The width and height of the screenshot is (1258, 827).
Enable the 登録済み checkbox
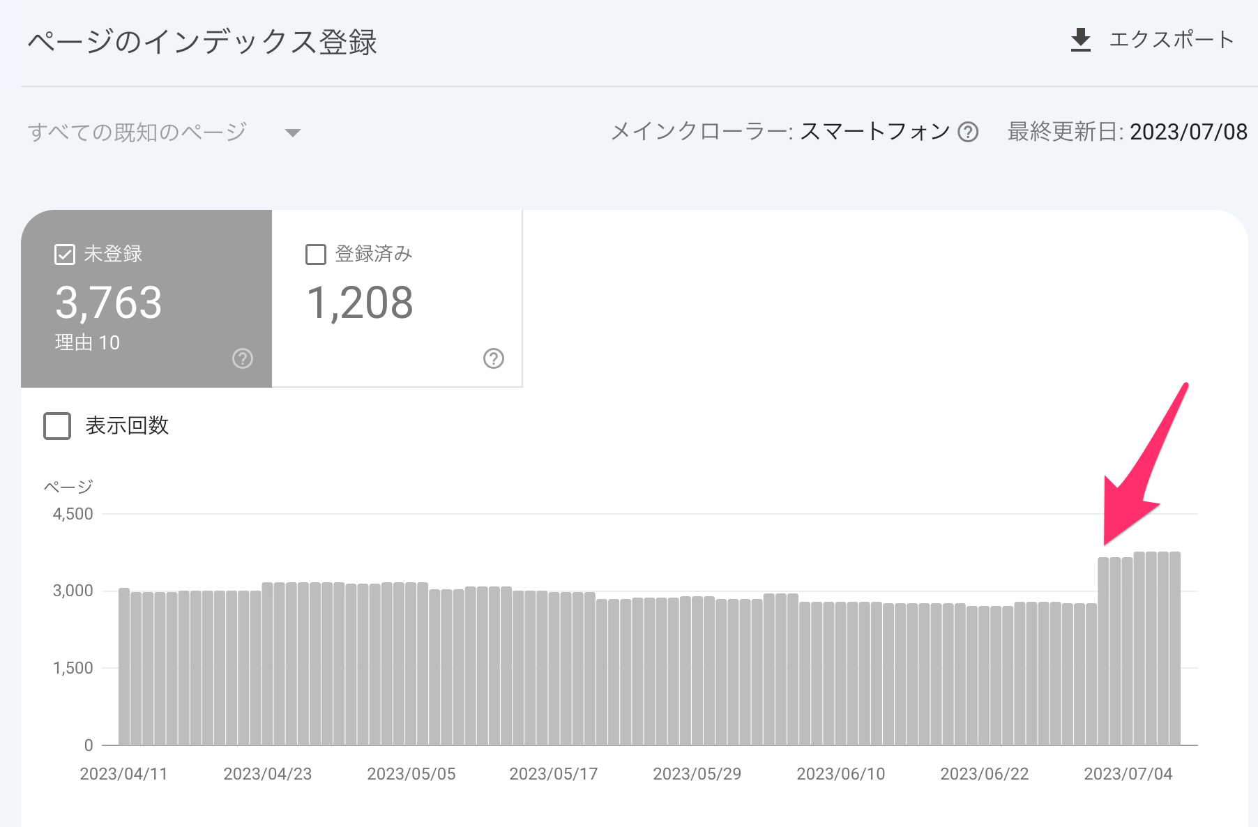point(316,255)
